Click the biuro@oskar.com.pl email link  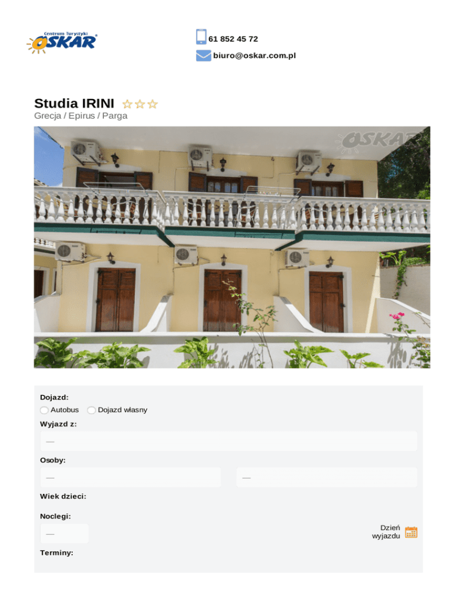coord(254,55)
